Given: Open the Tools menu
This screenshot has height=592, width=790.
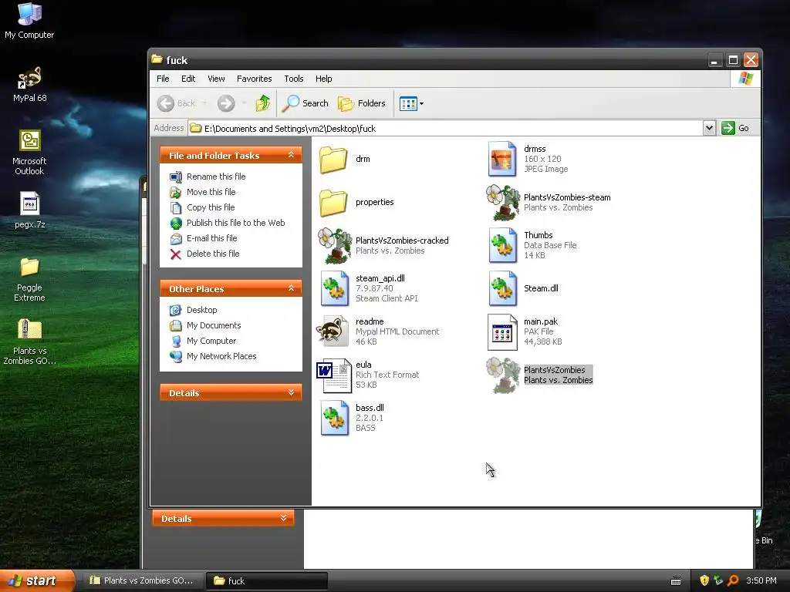Looking at the screenshot, I should click(x=294, y=79).
